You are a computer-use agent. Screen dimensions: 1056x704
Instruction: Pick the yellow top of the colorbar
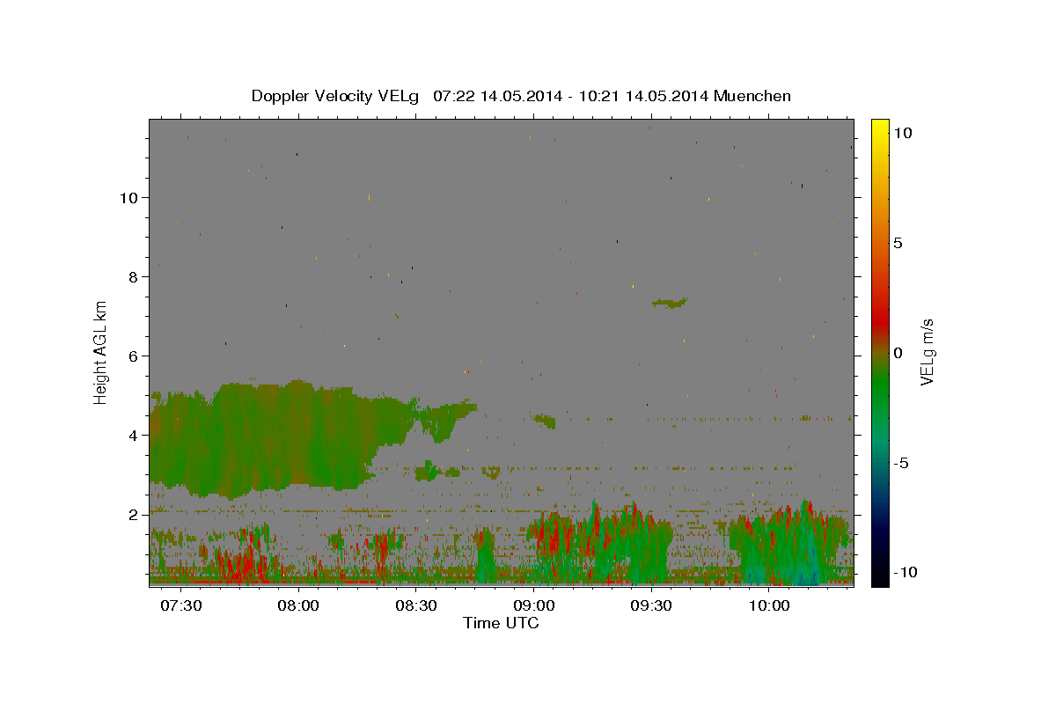click(880, 125)
